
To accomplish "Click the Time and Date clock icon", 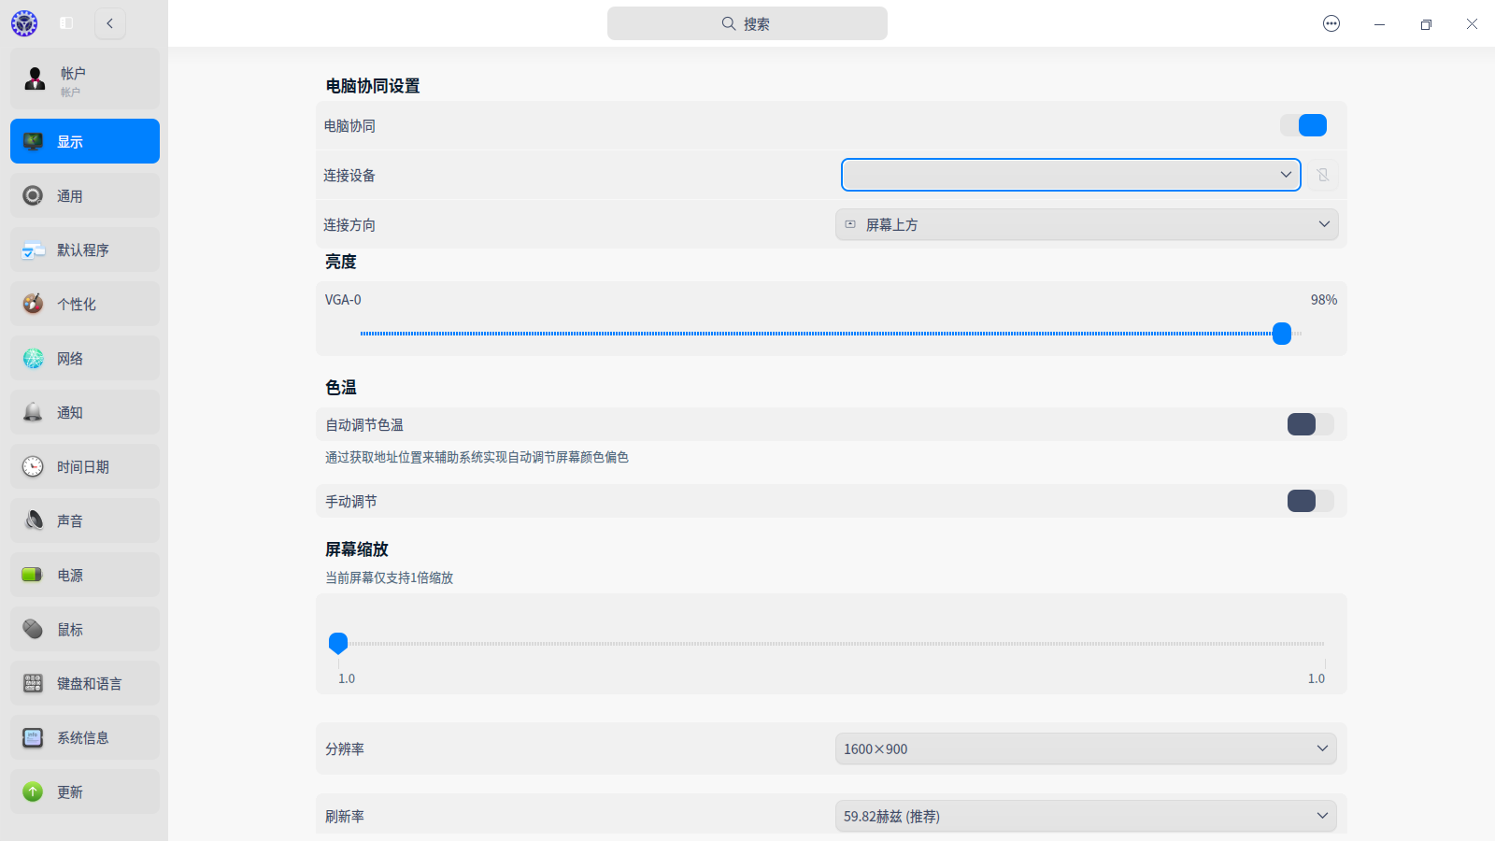I will tap(33, 466).
